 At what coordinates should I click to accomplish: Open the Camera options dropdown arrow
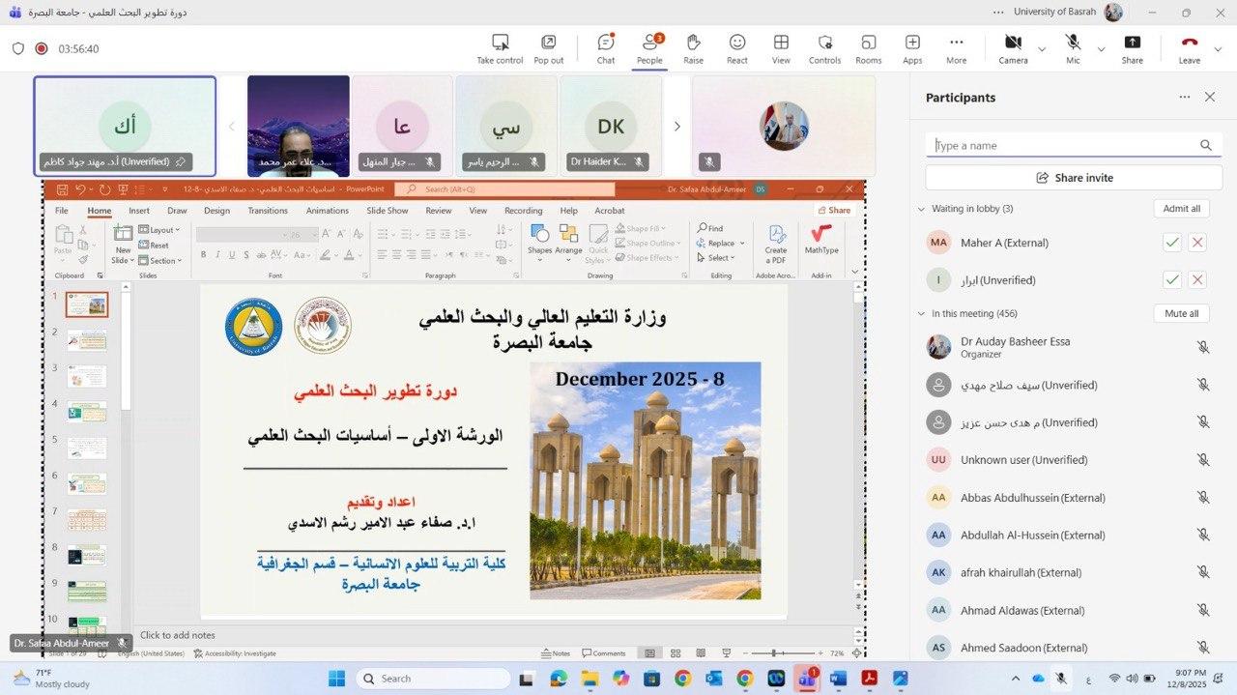(1042, 49)
